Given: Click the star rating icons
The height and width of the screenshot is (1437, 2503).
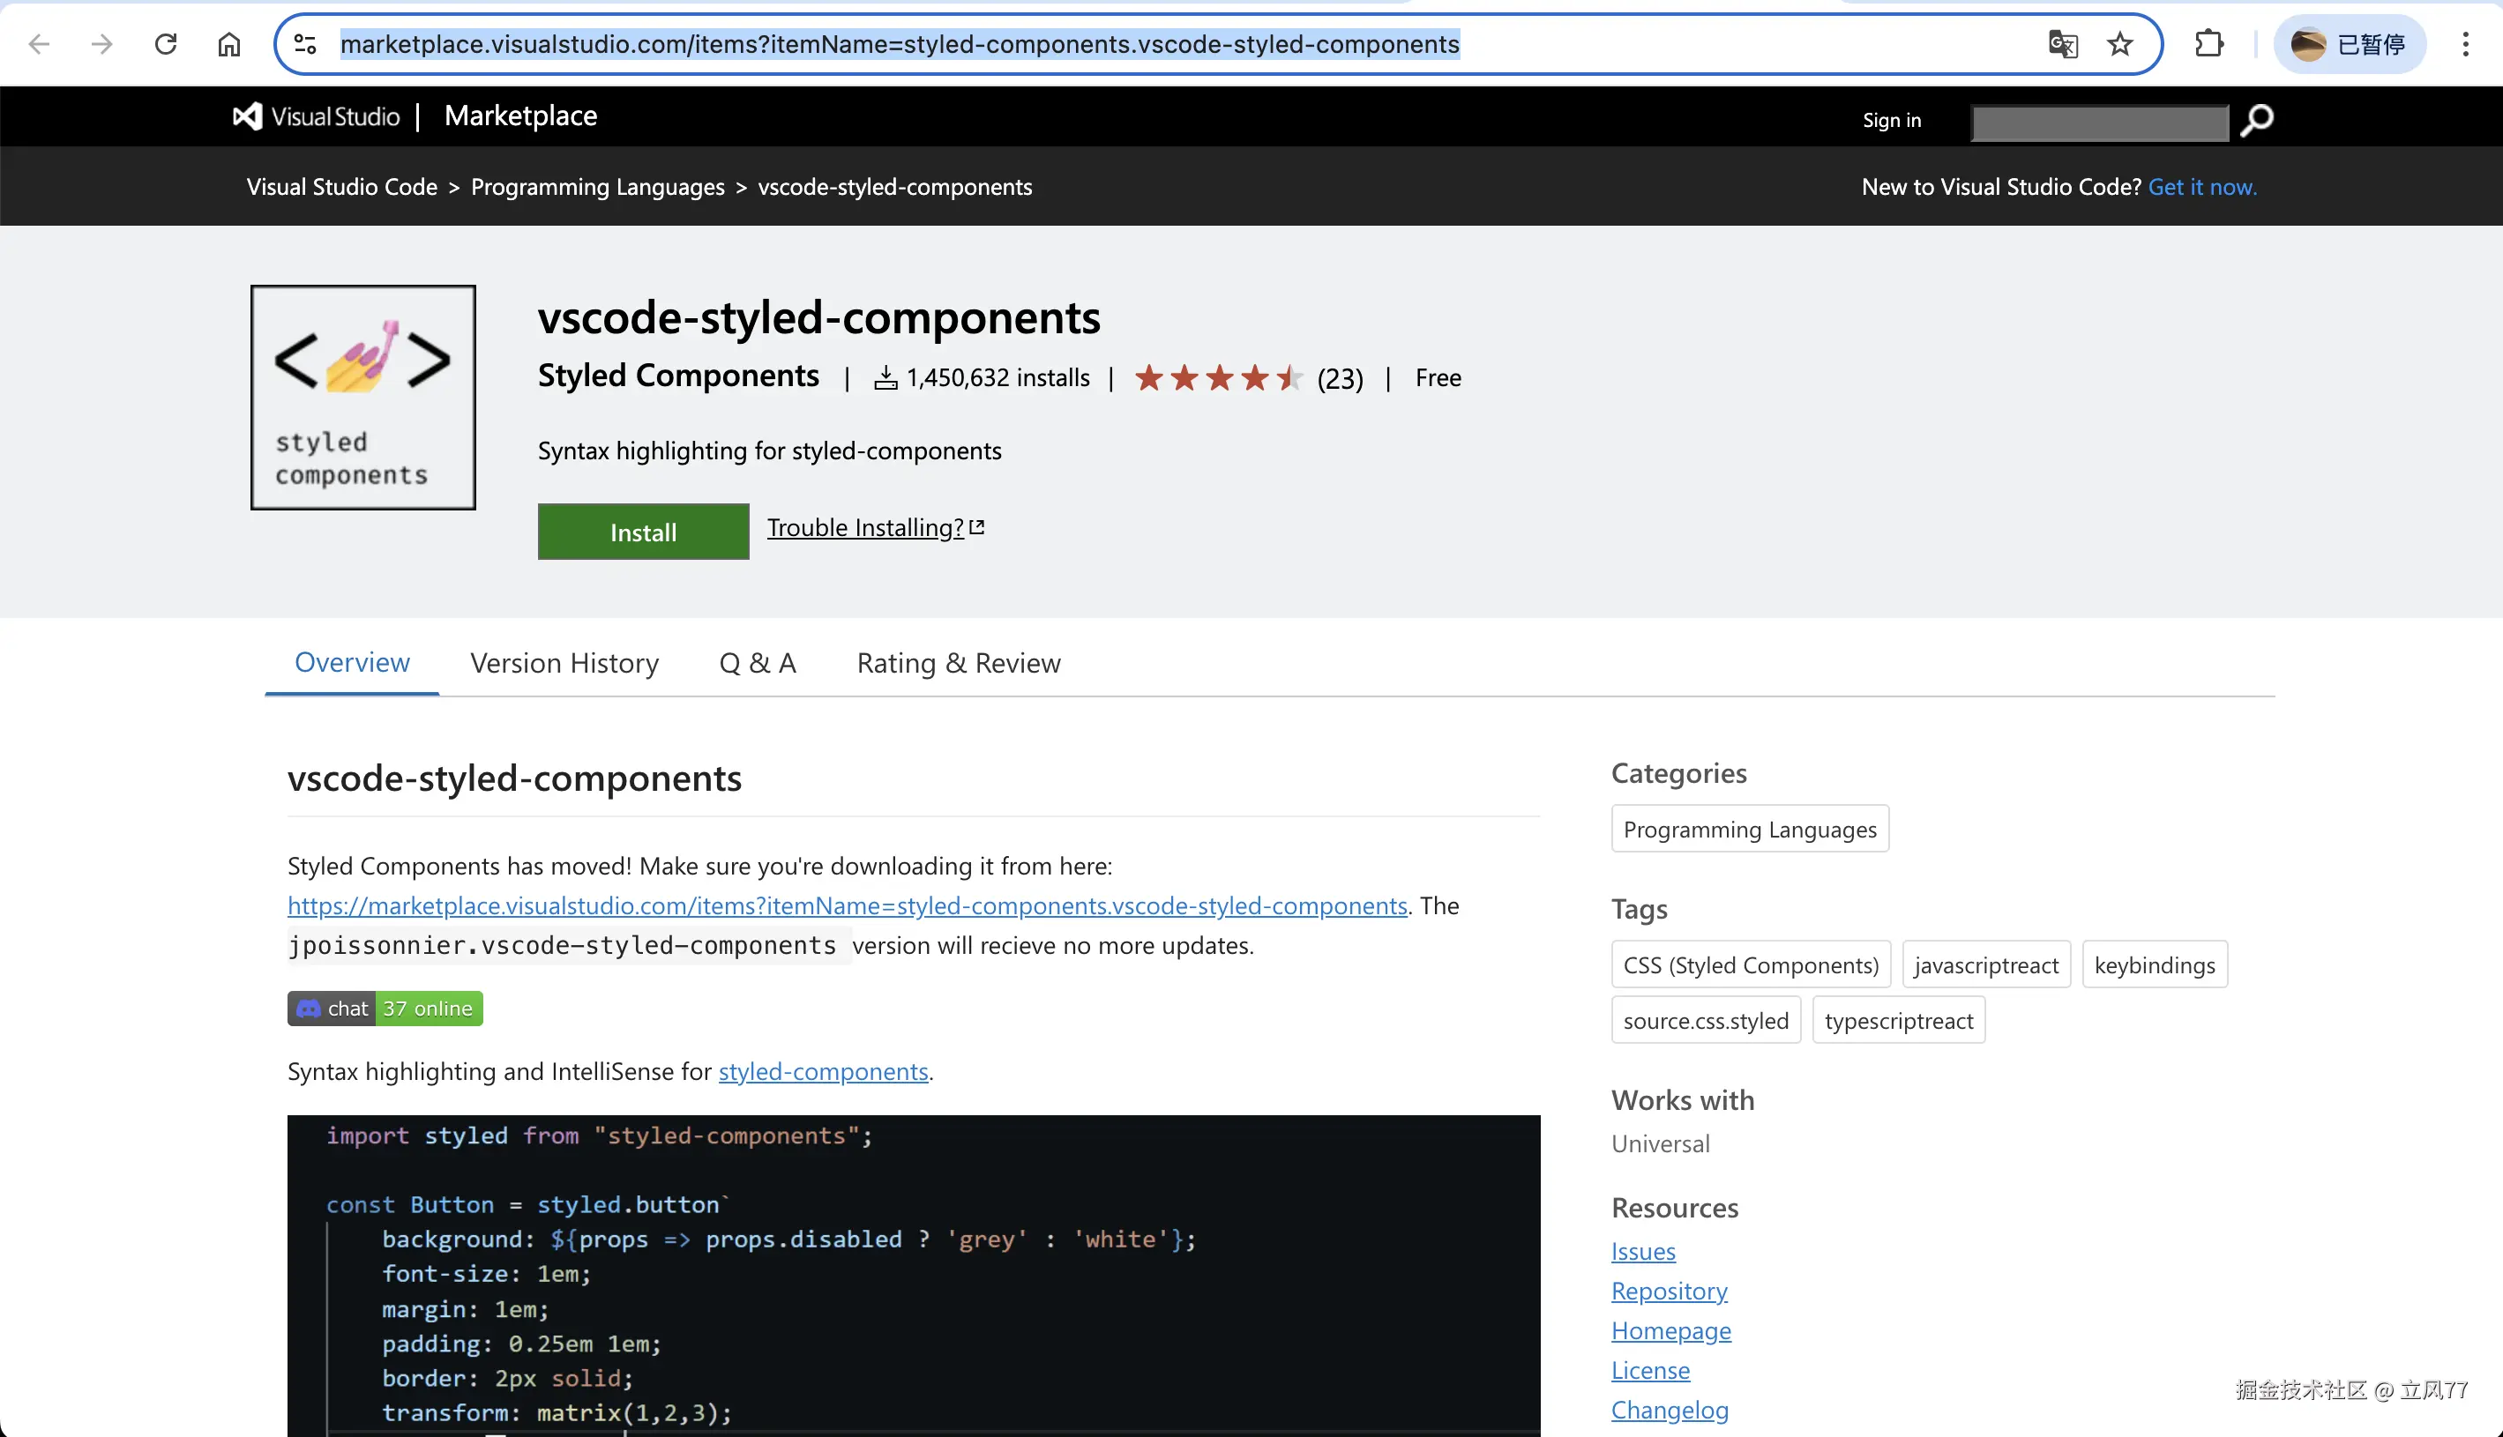Looking at the screenshot, I should tap(1218, 378).
